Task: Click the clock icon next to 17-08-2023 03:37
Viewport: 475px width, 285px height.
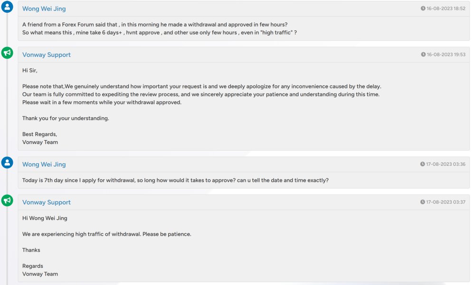Action: pos(423,202)
